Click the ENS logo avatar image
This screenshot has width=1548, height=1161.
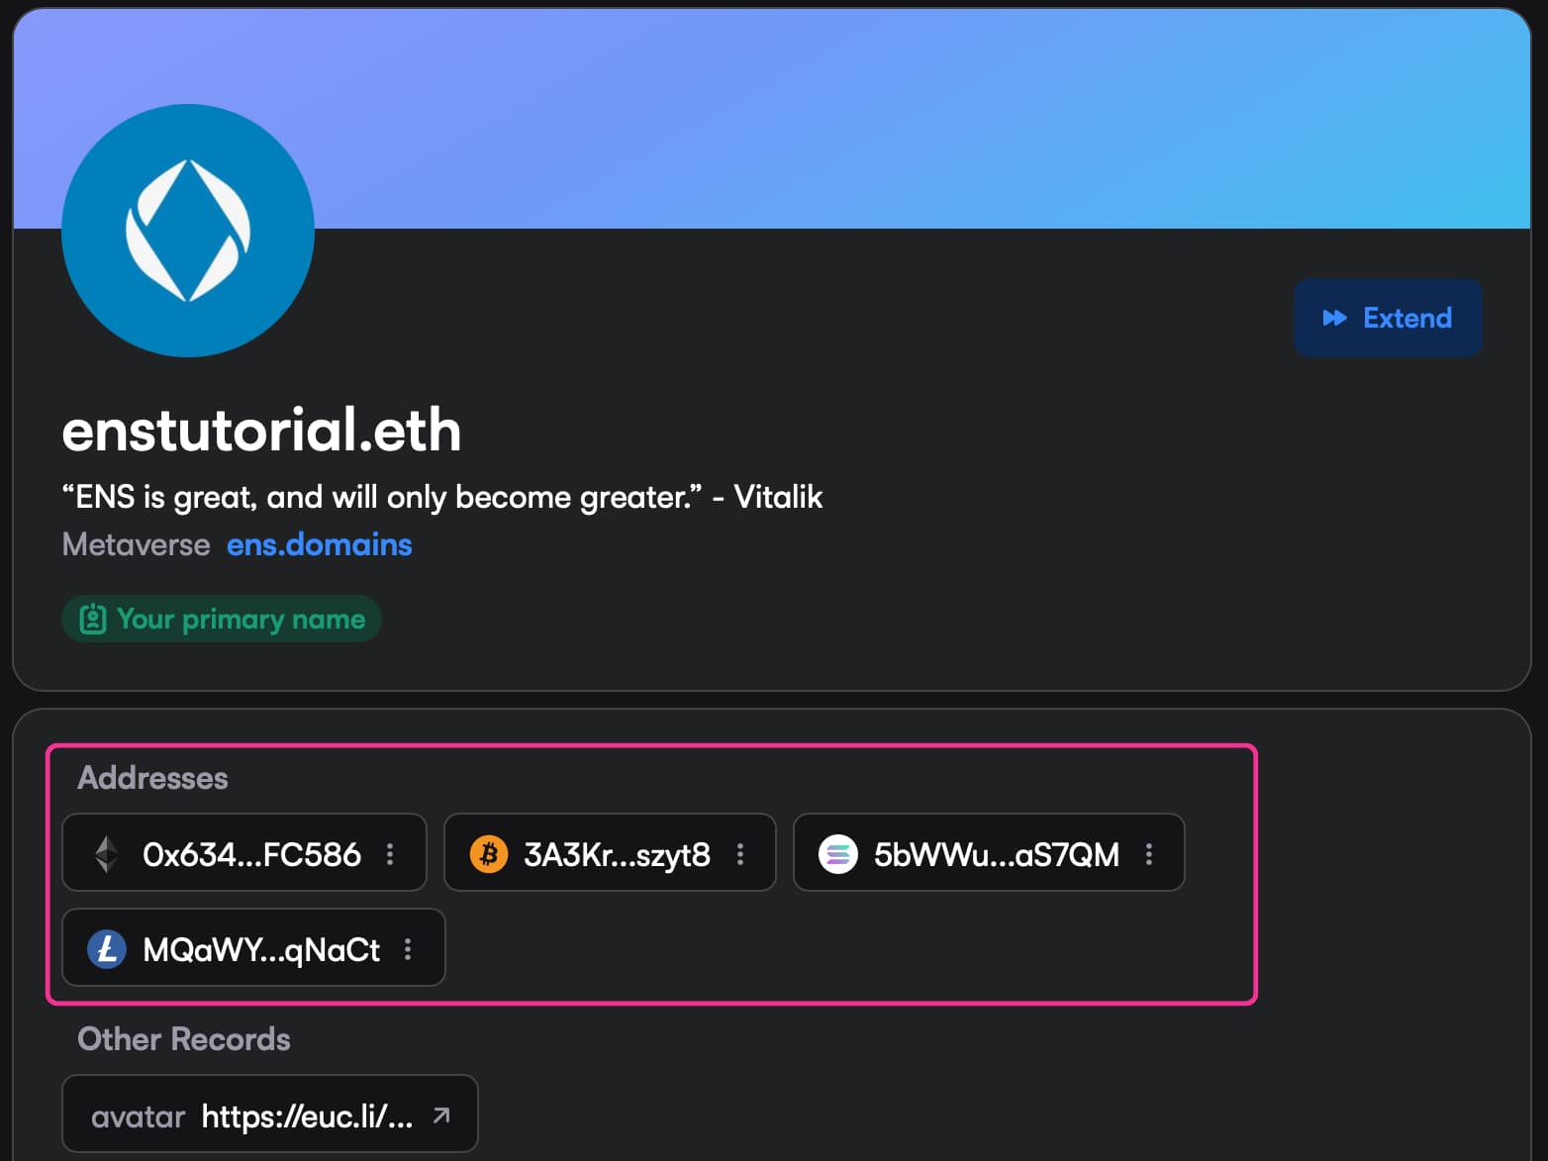coord(188,231)
